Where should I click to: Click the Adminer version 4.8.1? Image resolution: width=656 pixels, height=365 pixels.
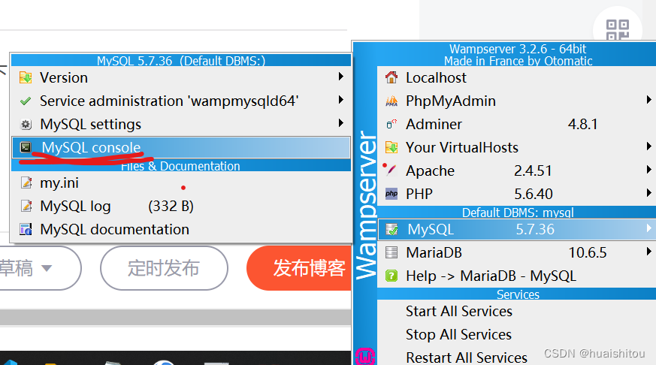[x=583, y=124]
